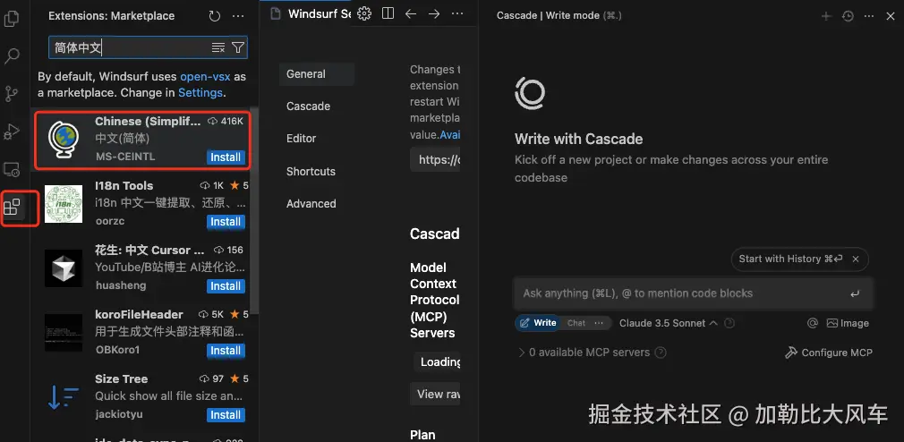
Task: Open Cascade panel more options
Action: pos(869,16)
